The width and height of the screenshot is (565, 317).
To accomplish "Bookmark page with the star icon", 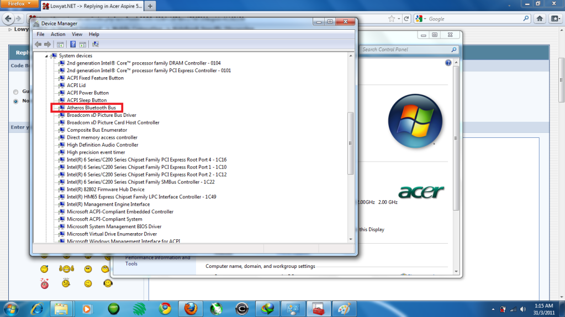I will point(392,19).
